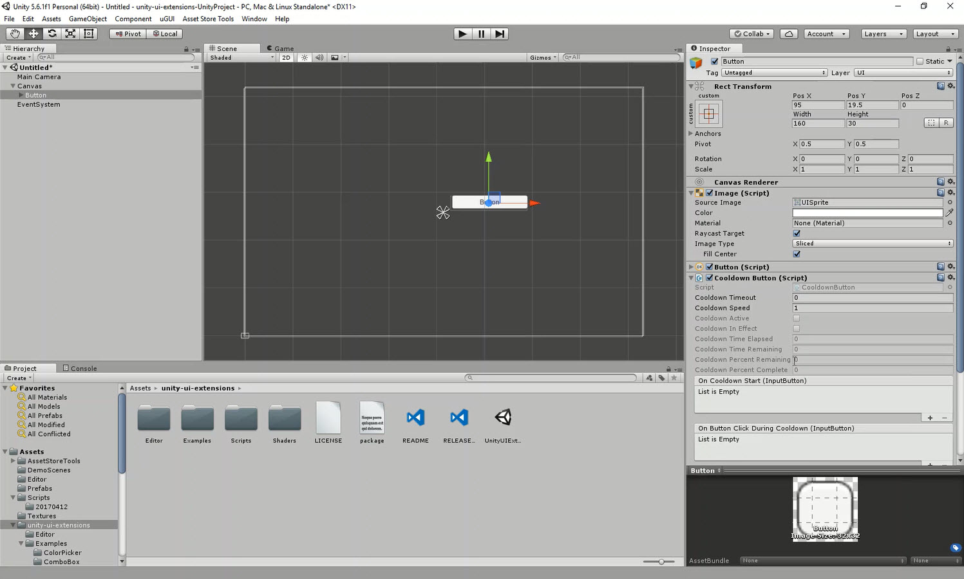
Task: Click the Image Color swatch field
Action: pyautogui.click(x=867, y=212)
